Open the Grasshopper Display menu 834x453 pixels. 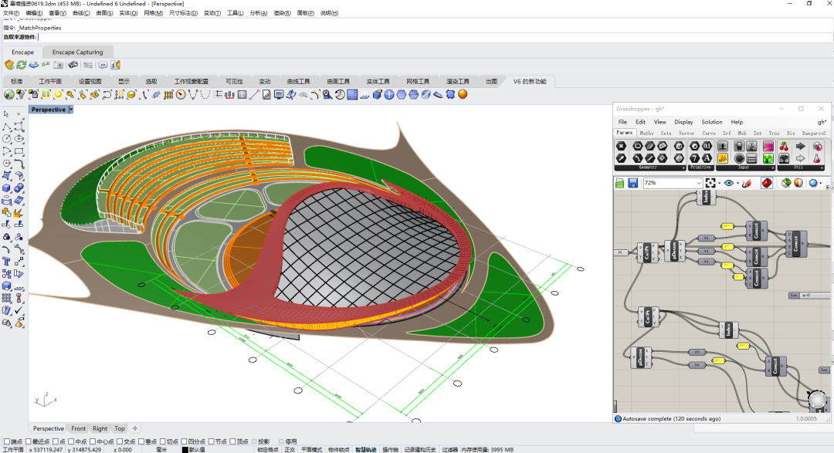(x=683, y=122)
